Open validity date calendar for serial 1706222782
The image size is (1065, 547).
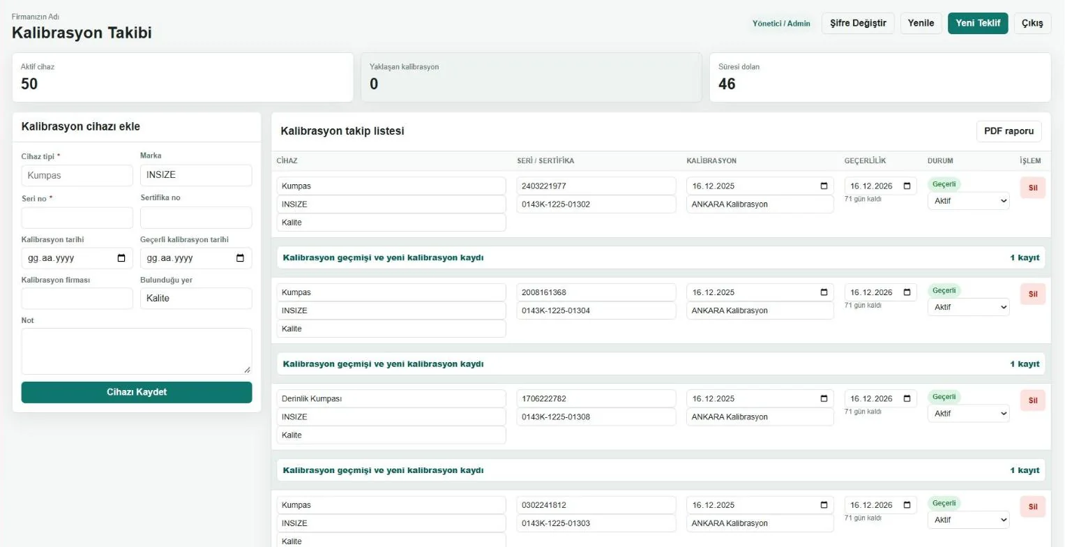coord(907,399)
